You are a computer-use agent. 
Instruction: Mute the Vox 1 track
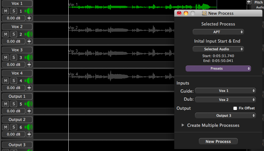6,11
